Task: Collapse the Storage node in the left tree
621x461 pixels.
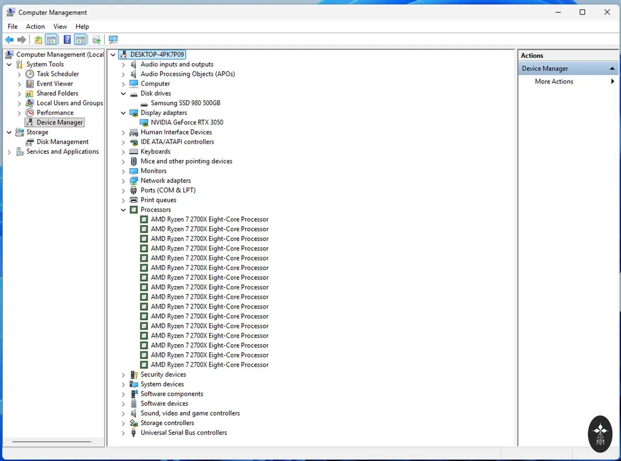Action: 9,132
